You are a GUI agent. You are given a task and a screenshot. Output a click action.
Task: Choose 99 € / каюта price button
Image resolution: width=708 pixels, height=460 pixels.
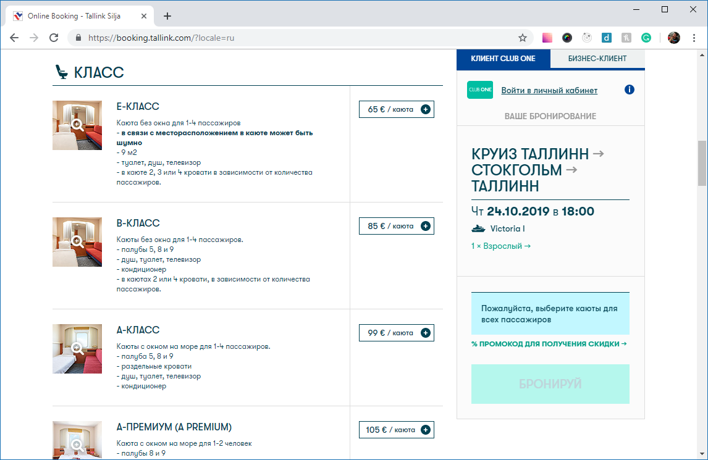397,333
